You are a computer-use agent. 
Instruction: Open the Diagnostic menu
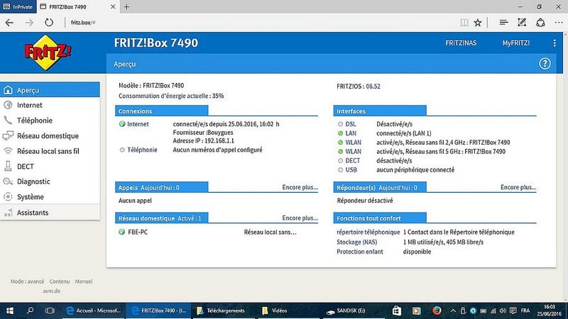click(x=50, y=181)
